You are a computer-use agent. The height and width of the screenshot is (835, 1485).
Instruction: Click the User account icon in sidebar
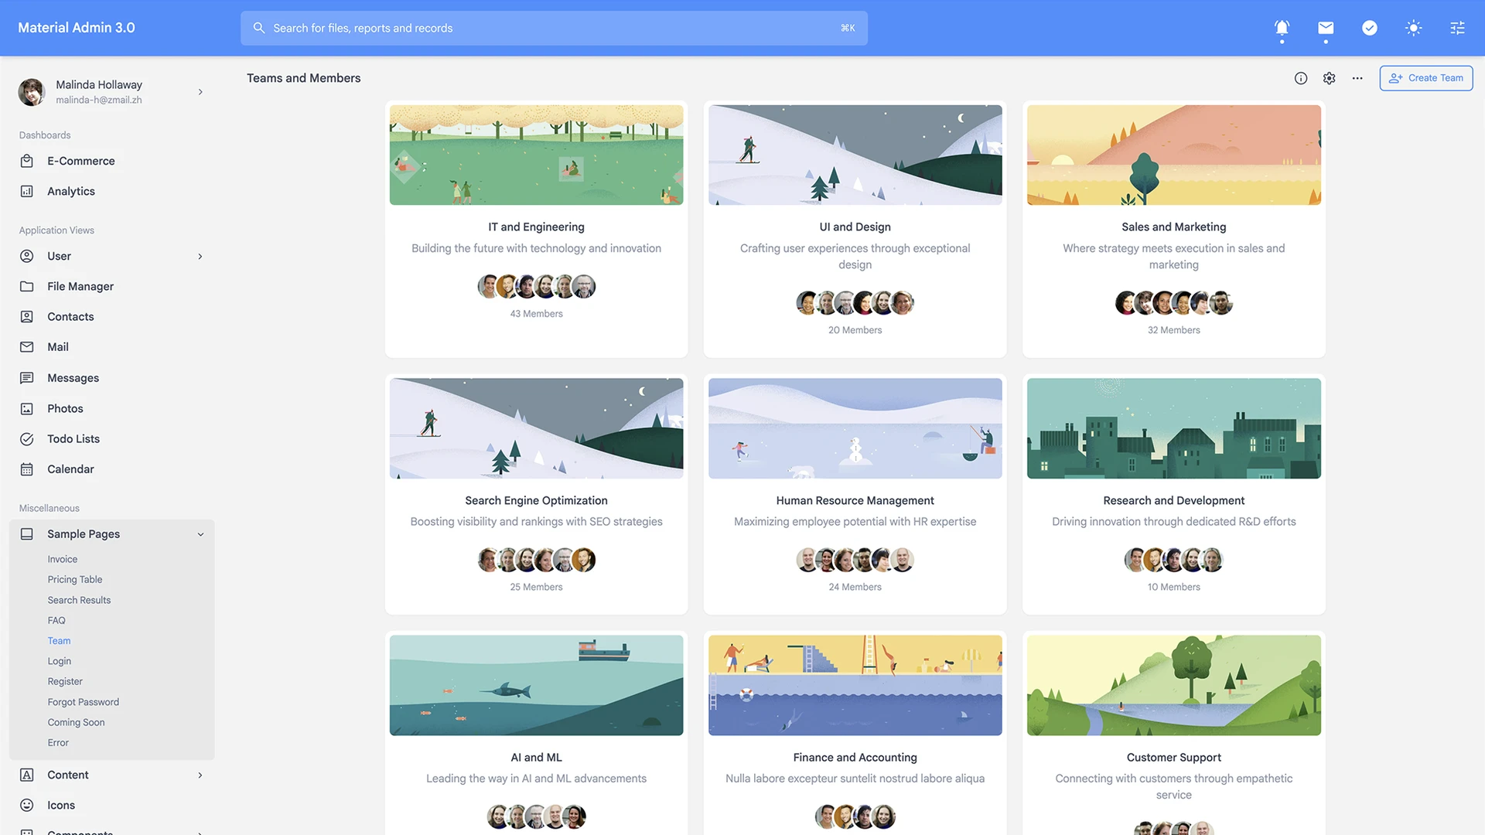coord(27,256)
